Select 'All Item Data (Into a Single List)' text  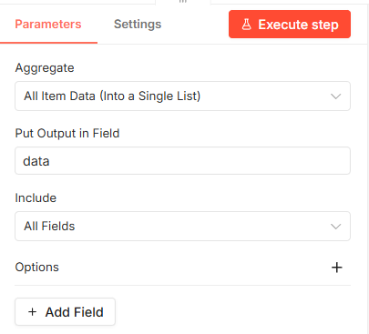[112, 96]
